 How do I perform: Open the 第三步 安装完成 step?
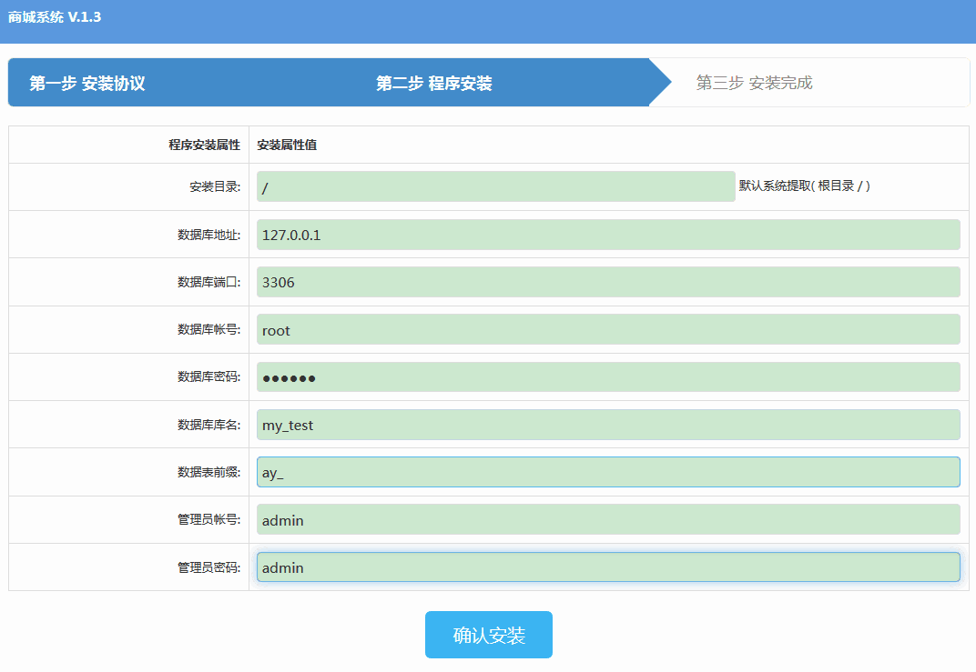(x=754, y=84)
